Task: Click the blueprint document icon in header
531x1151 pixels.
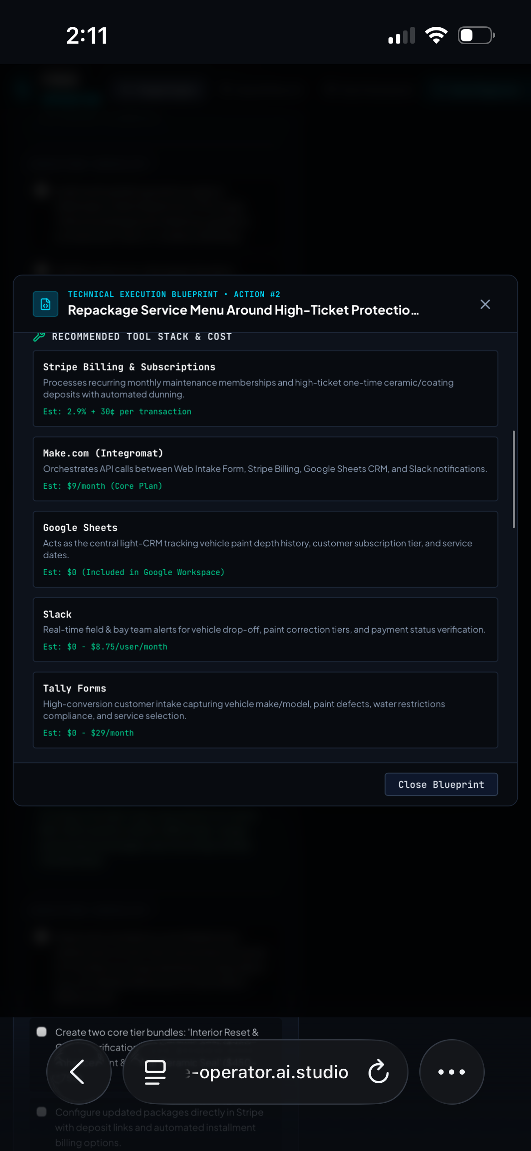Action: (x=45, y=304)
